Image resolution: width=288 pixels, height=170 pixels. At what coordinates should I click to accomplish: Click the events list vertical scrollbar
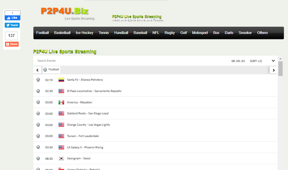(280, 68)
